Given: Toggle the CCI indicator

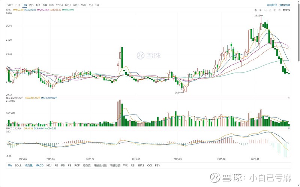Looking at the screenshot, I should [150, 165].
